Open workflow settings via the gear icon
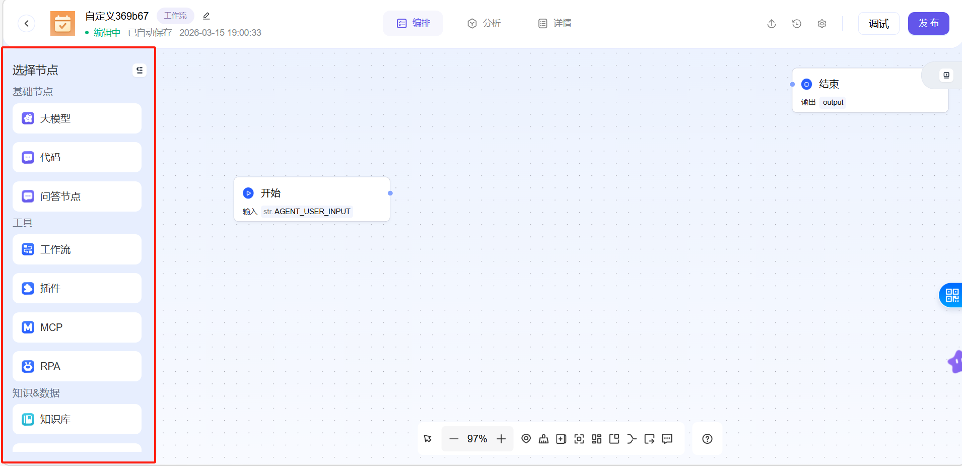 pyautogui.click(x=821, y=24)
